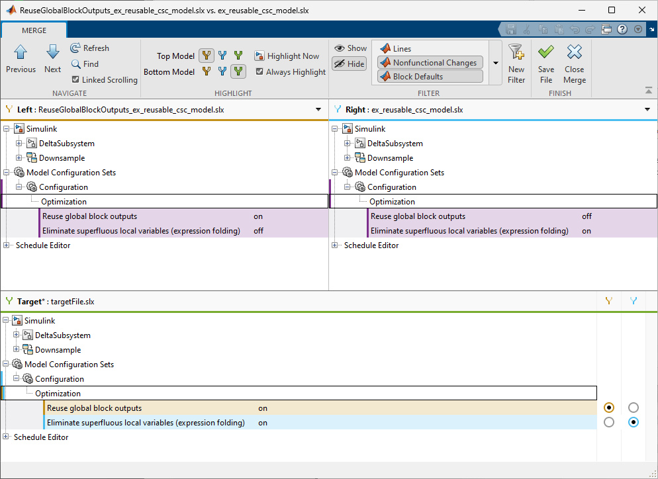Click the Next change arrow icon
This screenshot has width=658, height=479.
[53, 53]
